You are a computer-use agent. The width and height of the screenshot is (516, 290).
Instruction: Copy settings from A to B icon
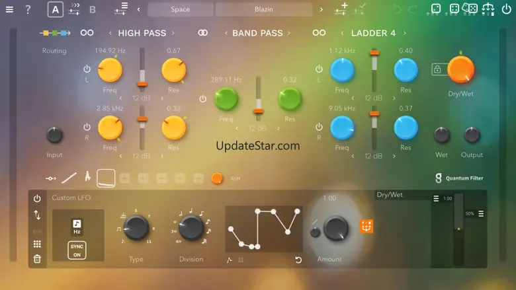[x=74, y=9]
